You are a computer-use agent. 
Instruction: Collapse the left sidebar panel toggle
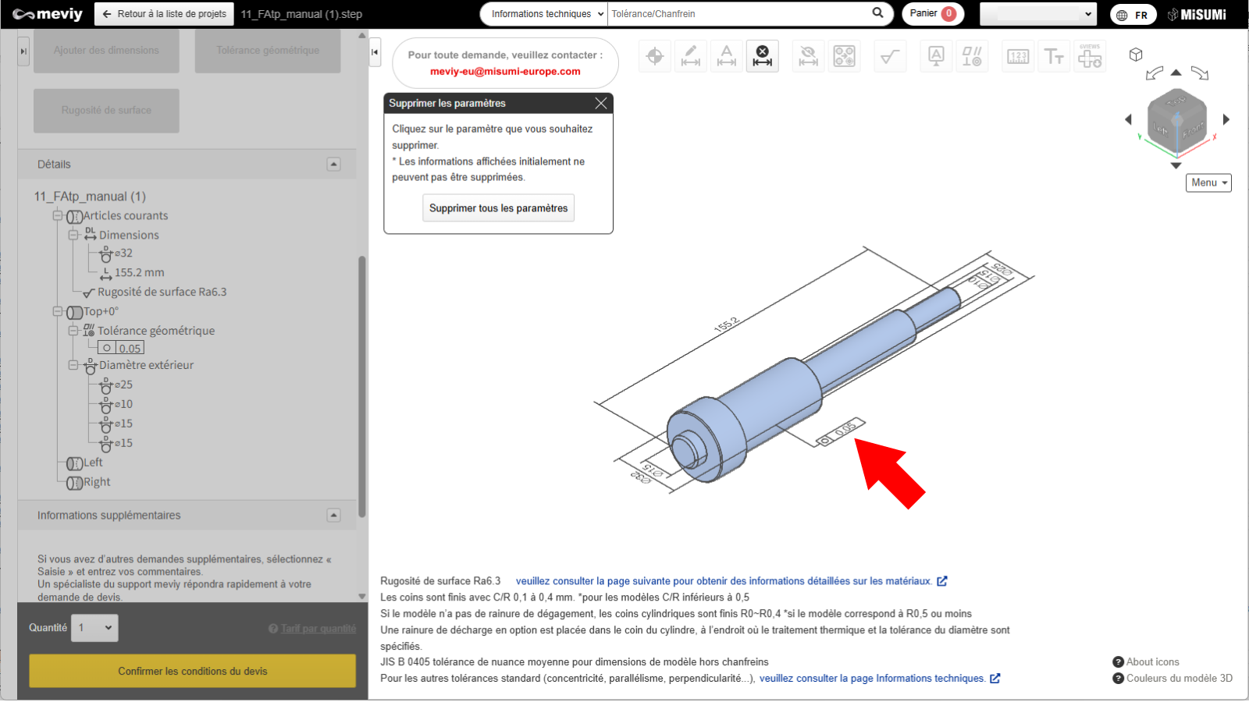23,51
